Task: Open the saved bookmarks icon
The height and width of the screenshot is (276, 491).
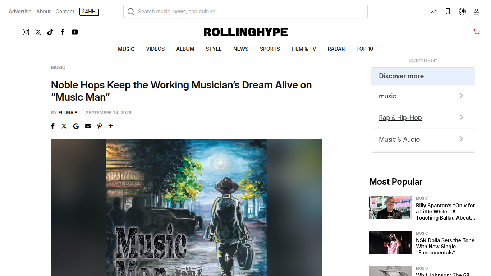Action: tap(448, 11)
